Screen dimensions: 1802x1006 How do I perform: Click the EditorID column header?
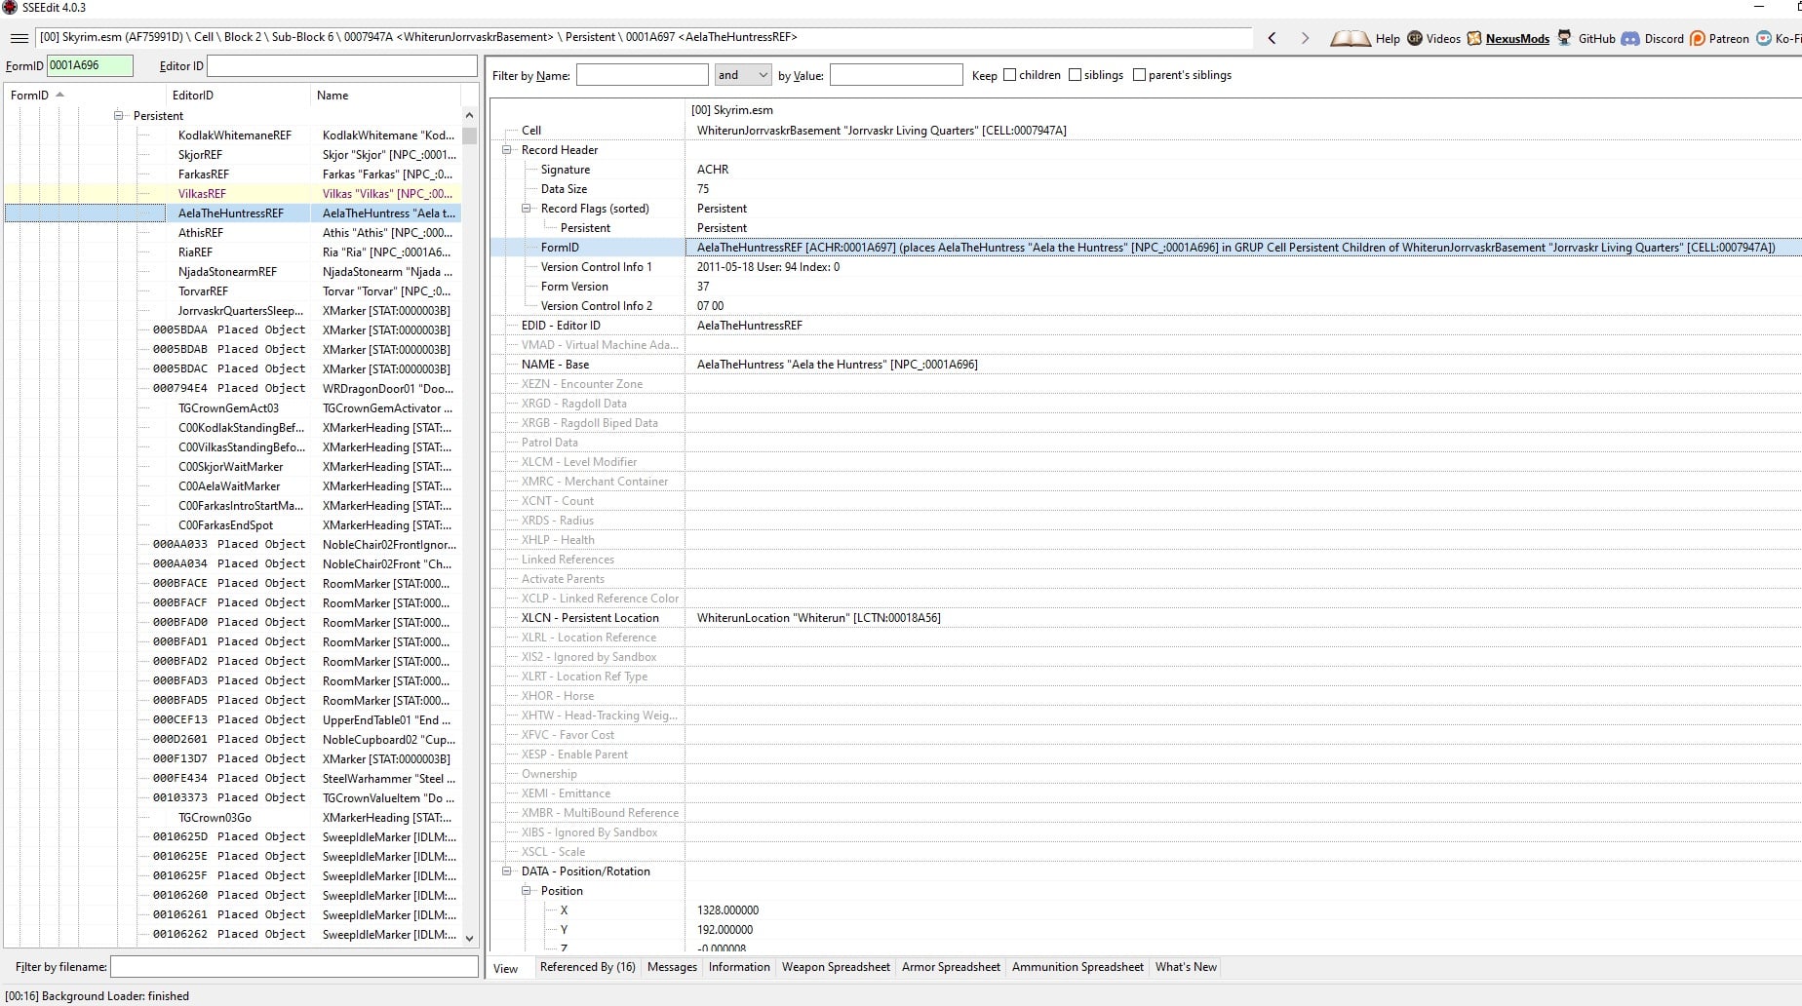pos(238,96)
